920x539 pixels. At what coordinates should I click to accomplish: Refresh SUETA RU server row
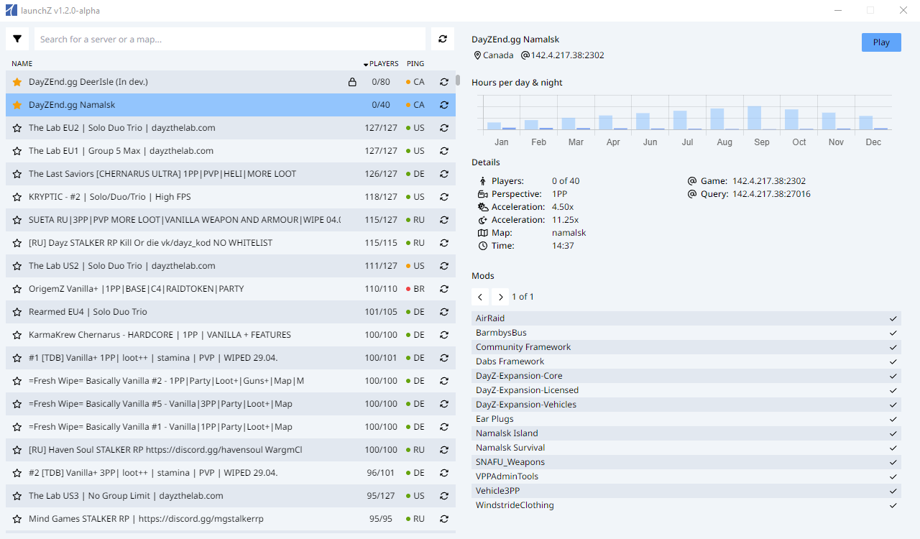pos(444,220)
